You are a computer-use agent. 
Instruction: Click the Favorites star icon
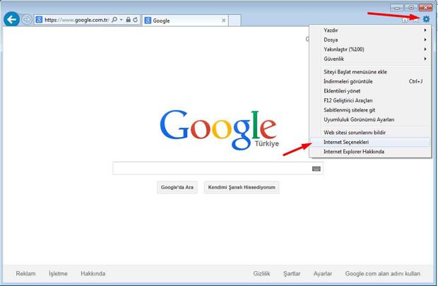(x=415, y=19)
